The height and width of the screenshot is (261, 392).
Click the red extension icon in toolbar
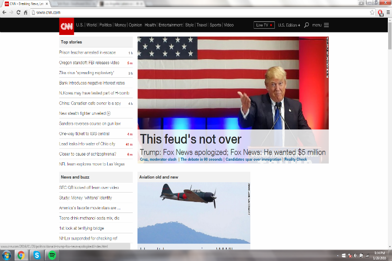pos(381,13)
